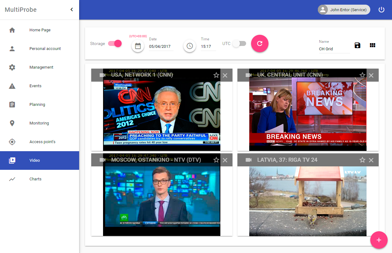Click the Events warning triangle icon
The width and height of the screenshot is (392, 253).
12,86
